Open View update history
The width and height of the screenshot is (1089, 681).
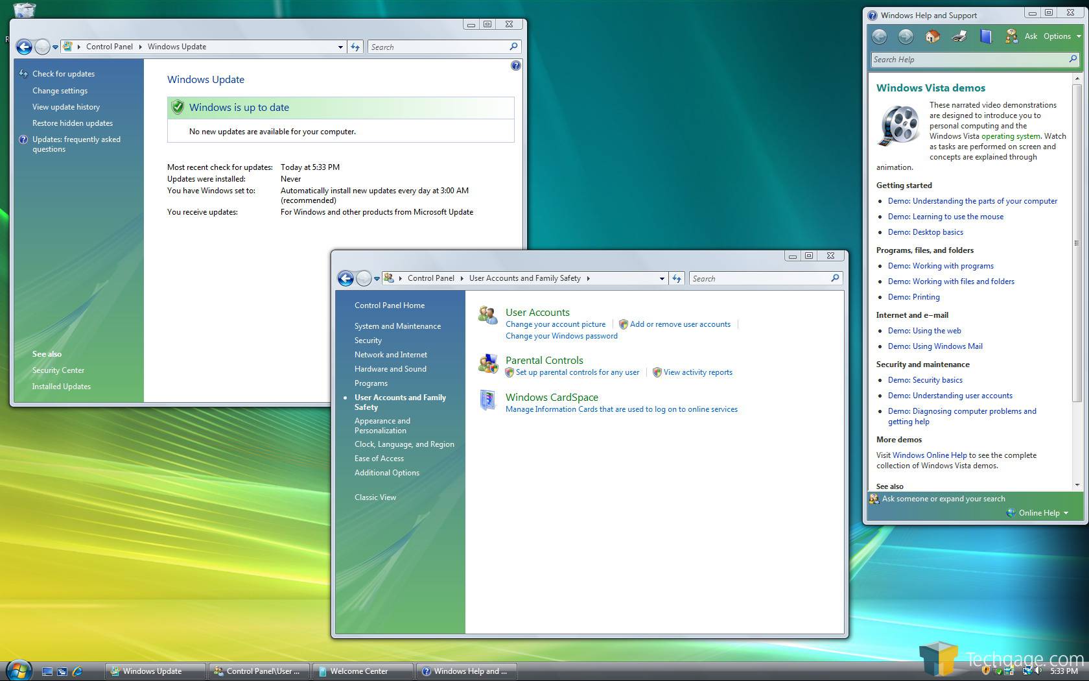coord(66,107)
